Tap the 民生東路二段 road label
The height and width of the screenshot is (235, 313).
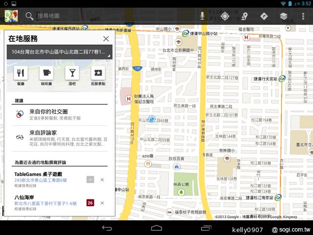tap(221, 106)
